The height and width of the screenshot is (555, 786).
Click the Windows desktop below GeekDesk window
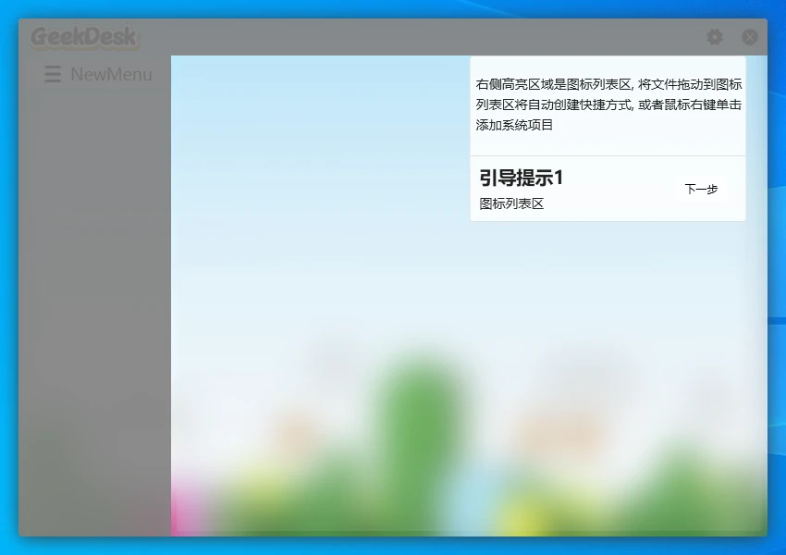(x=393, y=546)
